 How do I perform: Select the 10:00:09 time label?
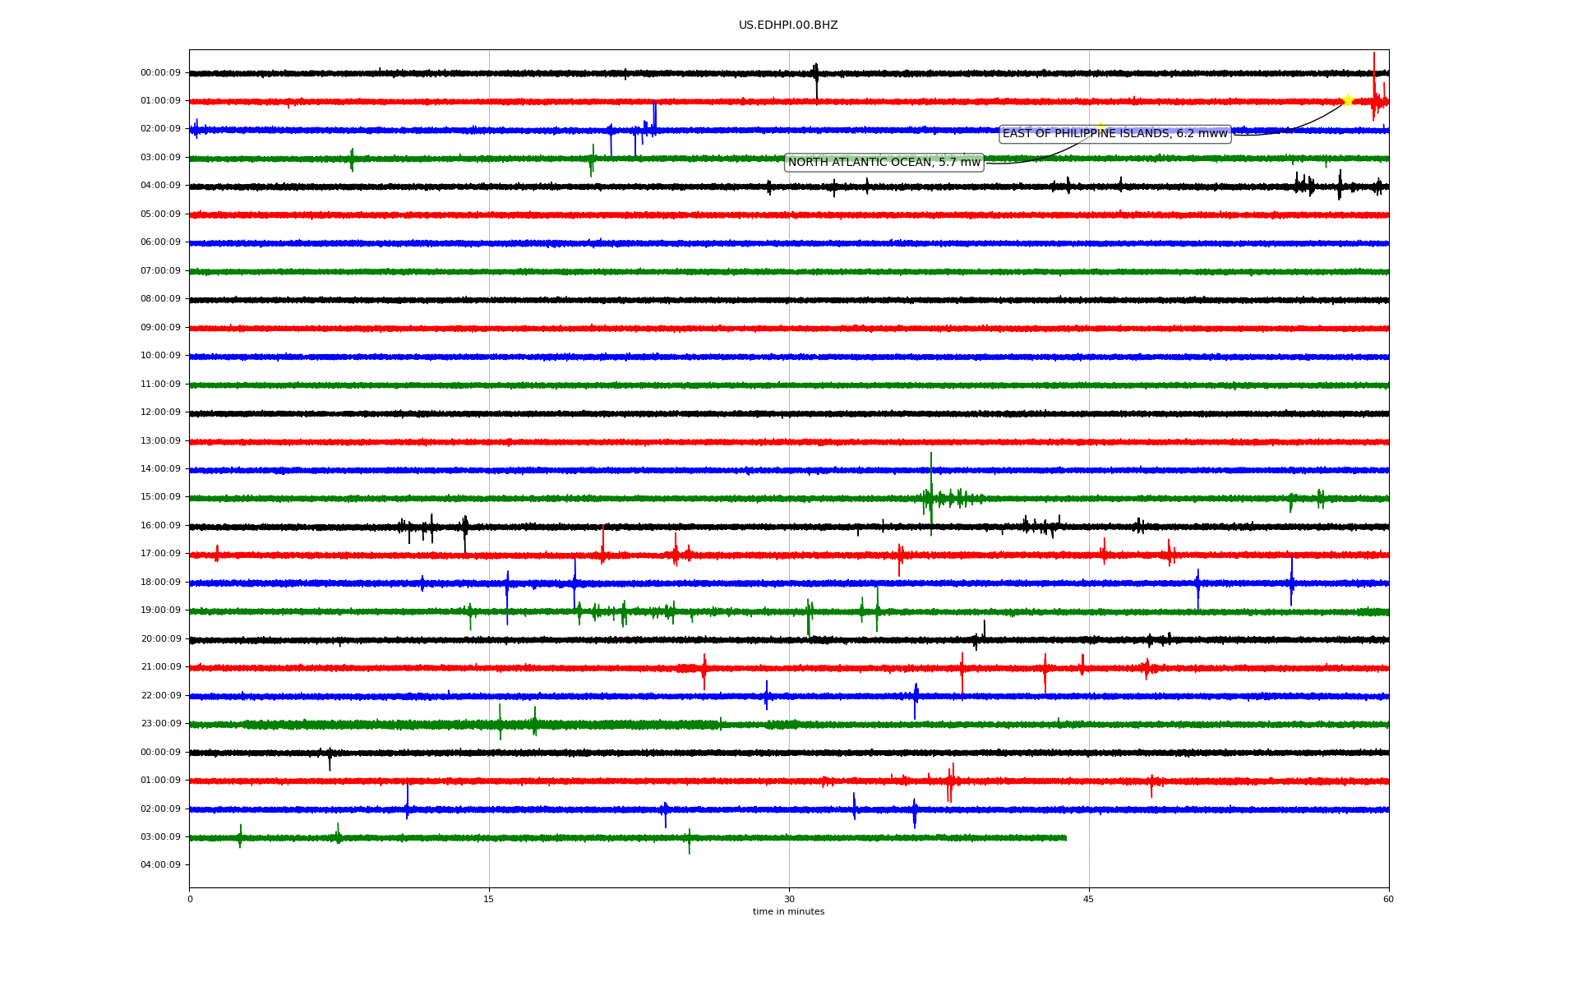160,356
